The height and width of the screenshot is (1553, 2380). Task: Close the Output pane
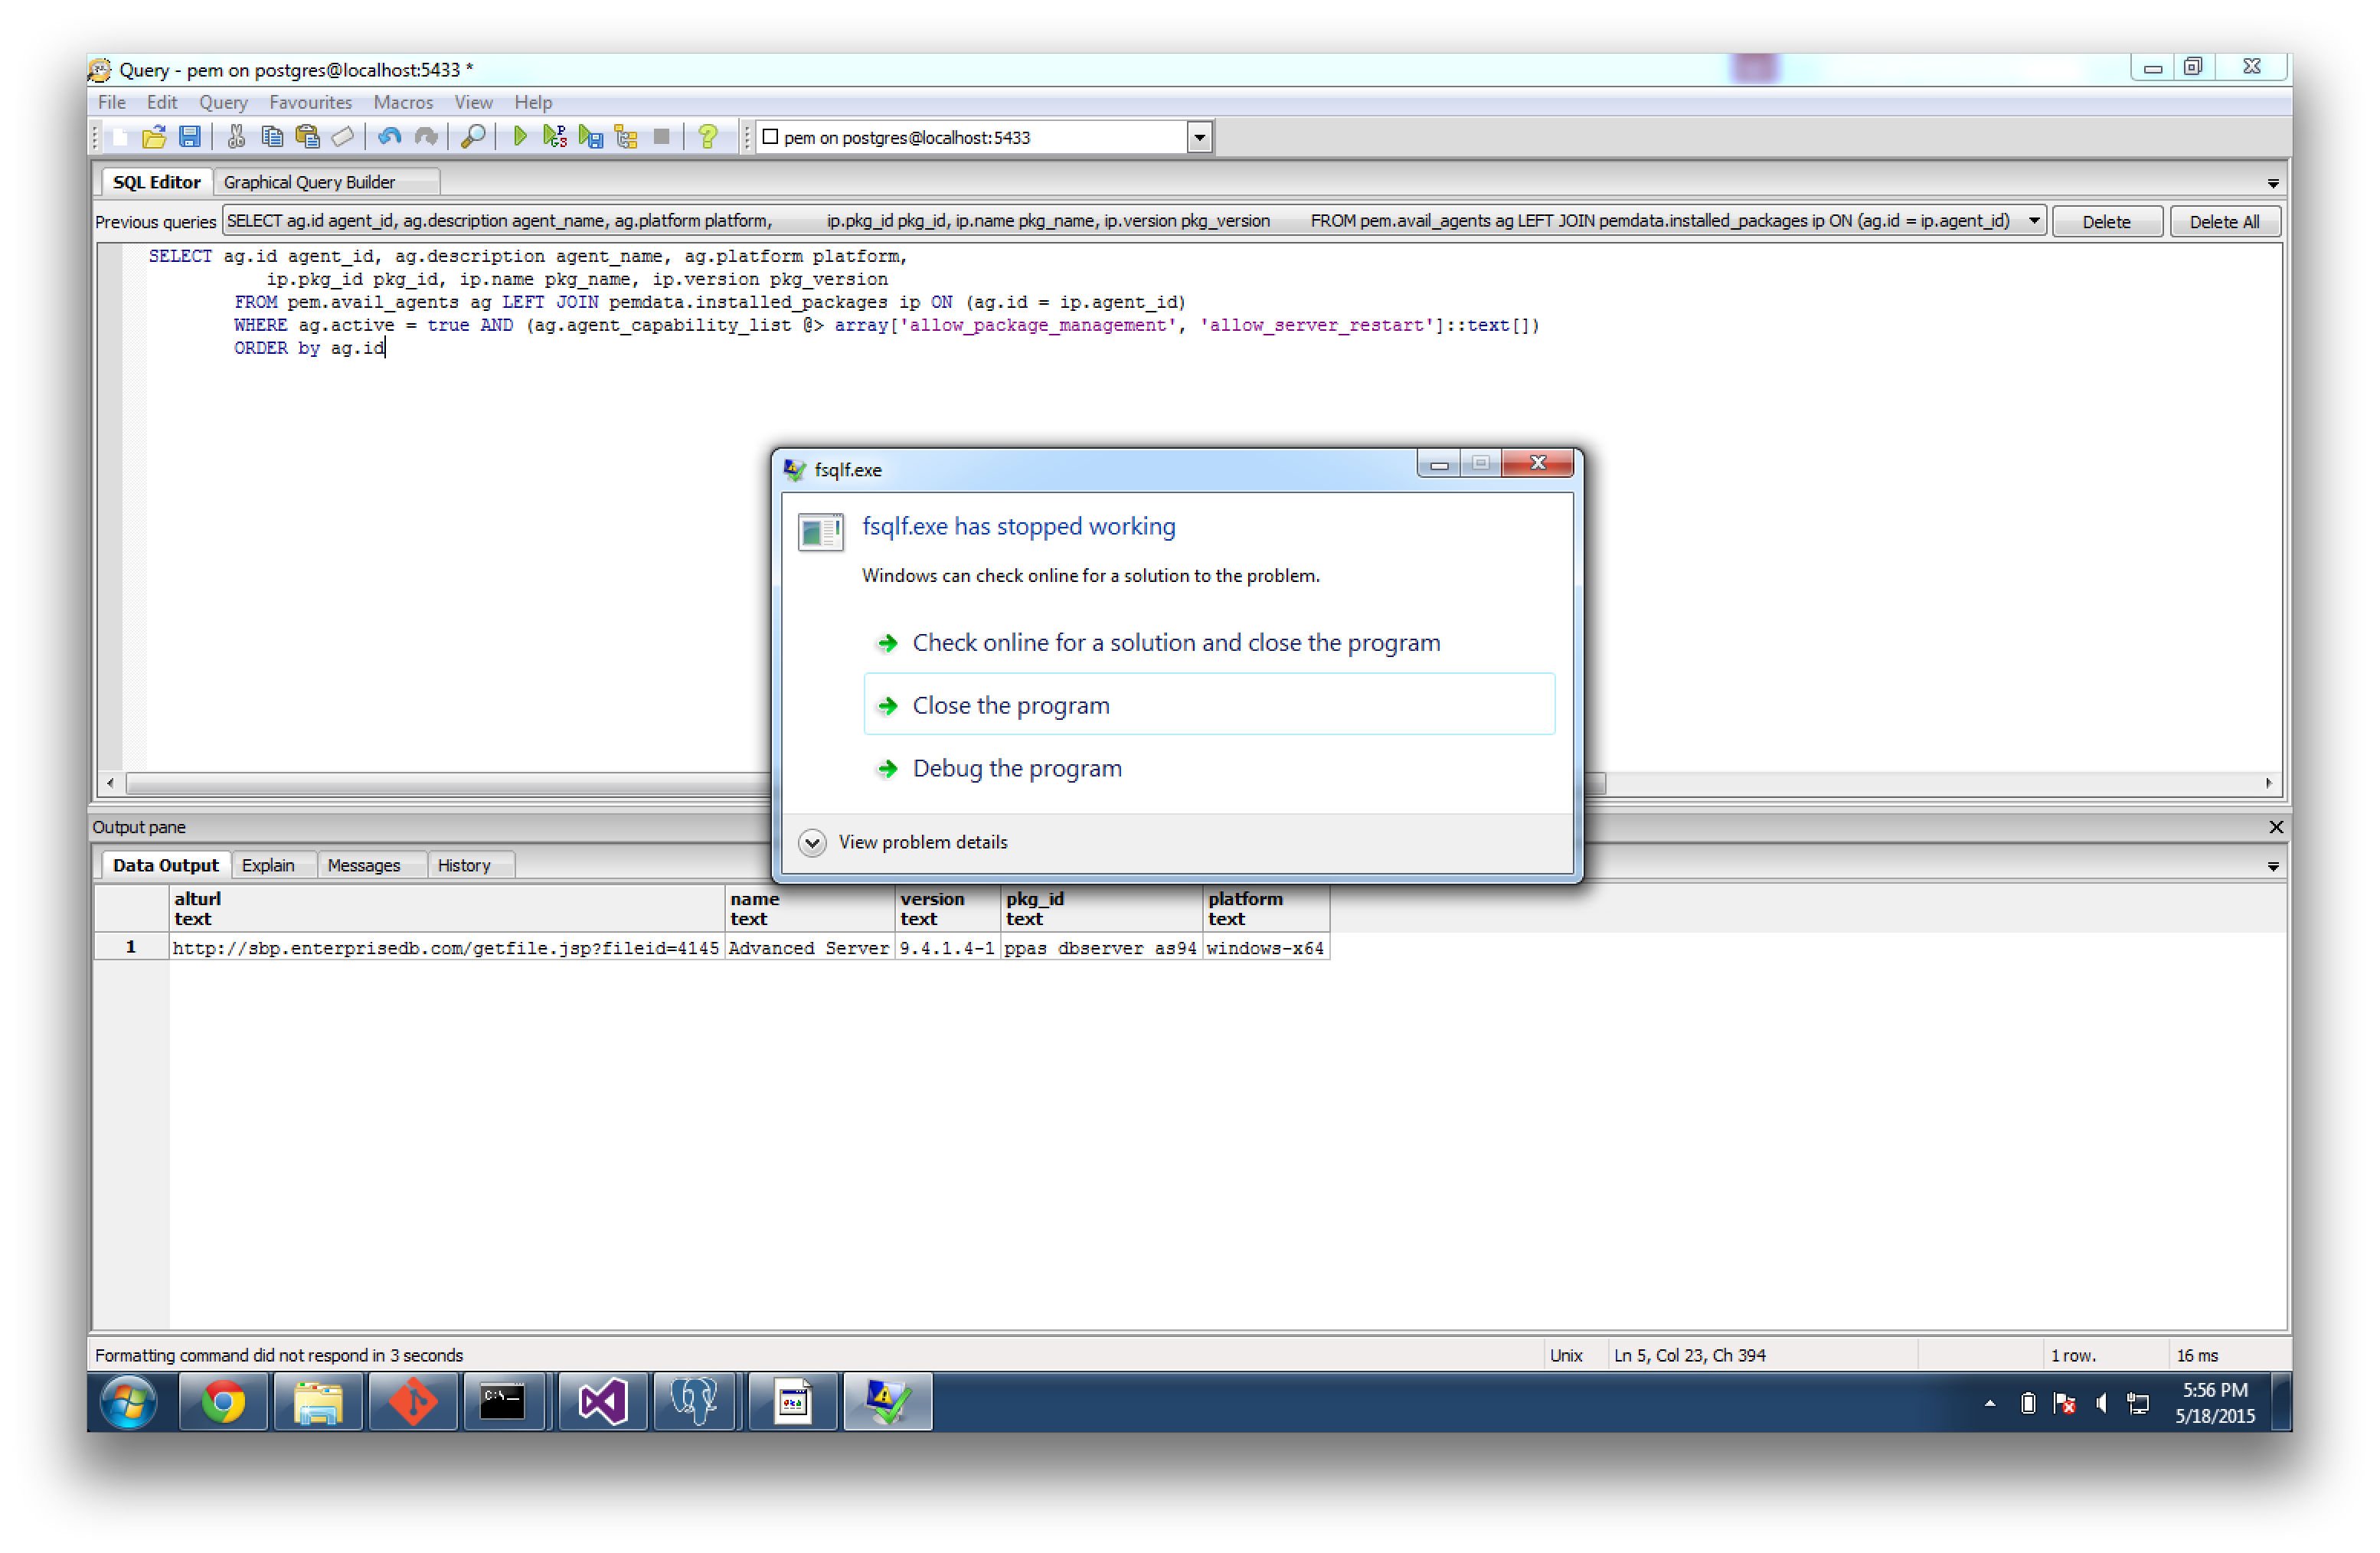[x=2275, y=827]
